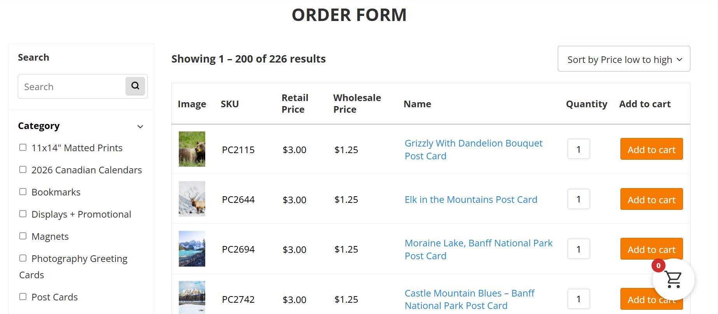The image size is (718, 314).
Task: Add the Grizzly post card to cart
Action: point(651,149)
